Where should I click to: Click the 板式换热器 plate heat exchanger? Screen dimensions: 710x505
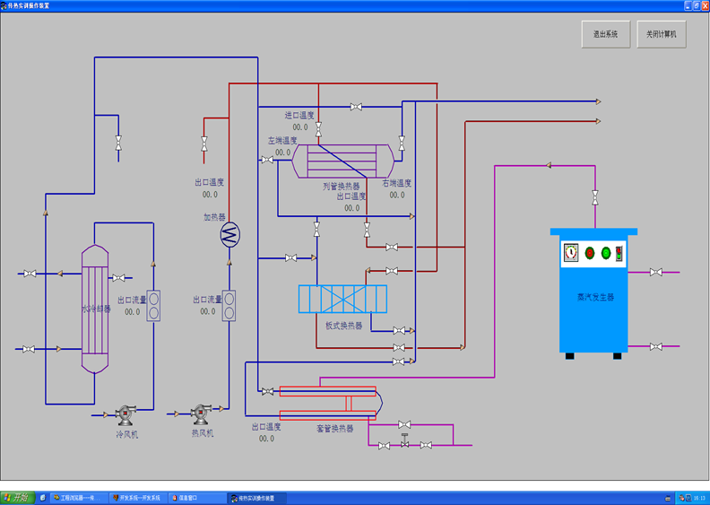[x=342, y=298]
